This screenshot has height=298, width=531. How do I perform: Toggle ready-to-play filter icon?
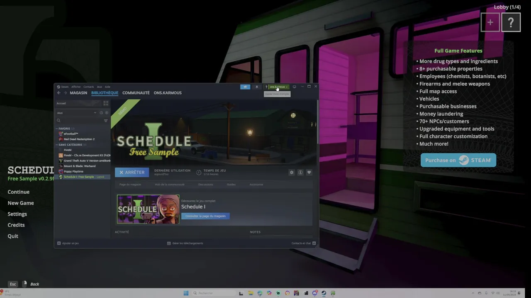(x=107, y=113)
